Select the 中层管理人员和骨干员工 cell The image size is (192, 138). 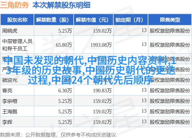(17, 45)
